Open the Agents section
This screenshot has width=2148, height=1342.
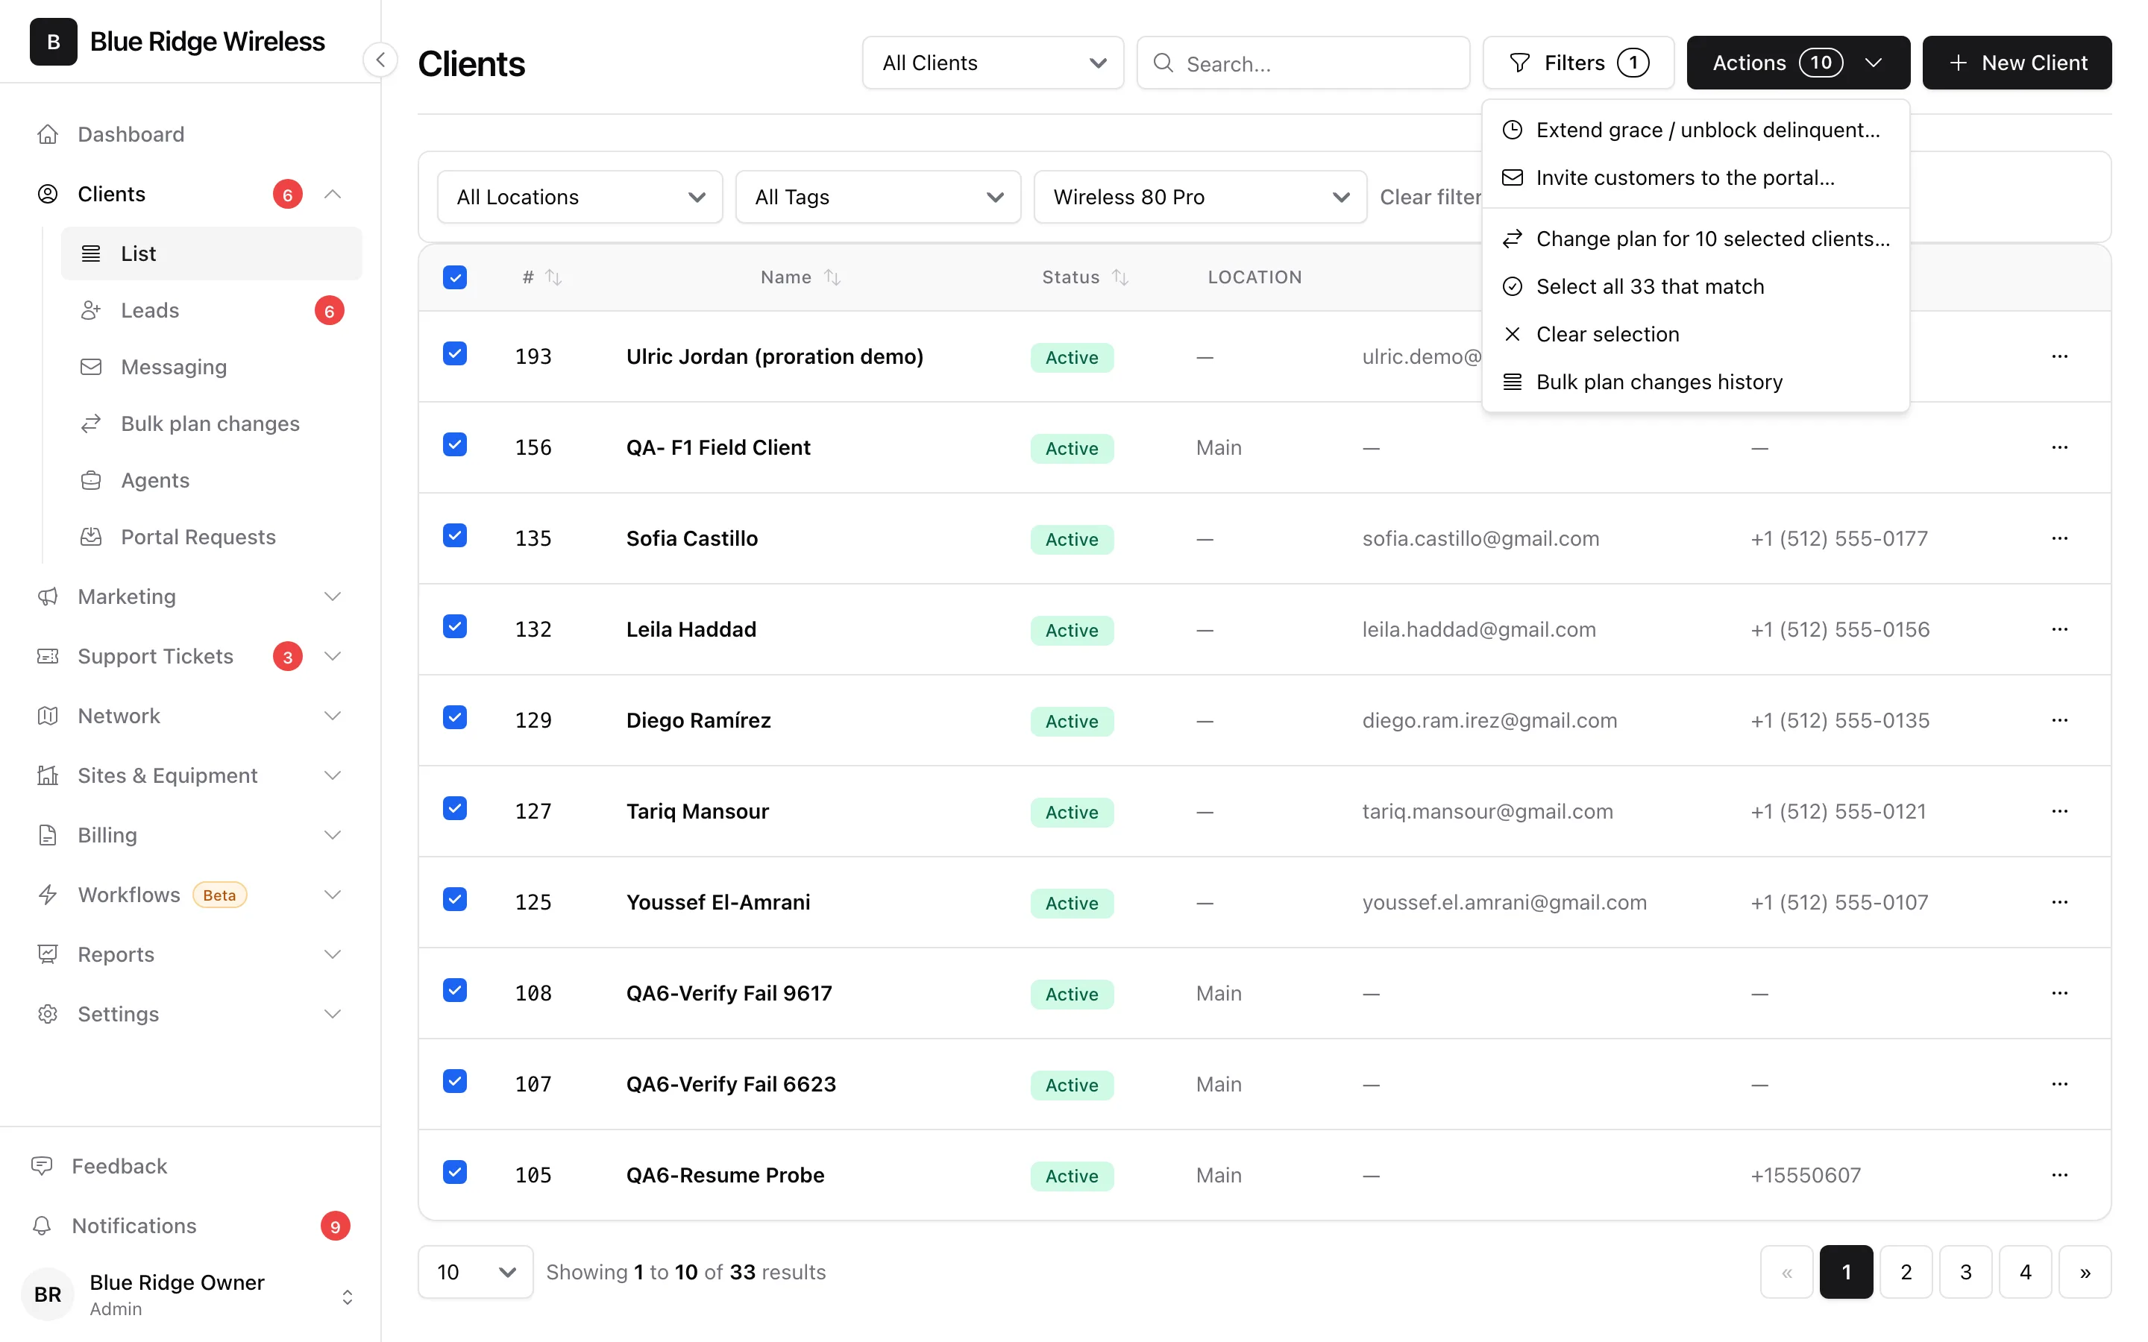pyautogui.click(x=211, y=480)
